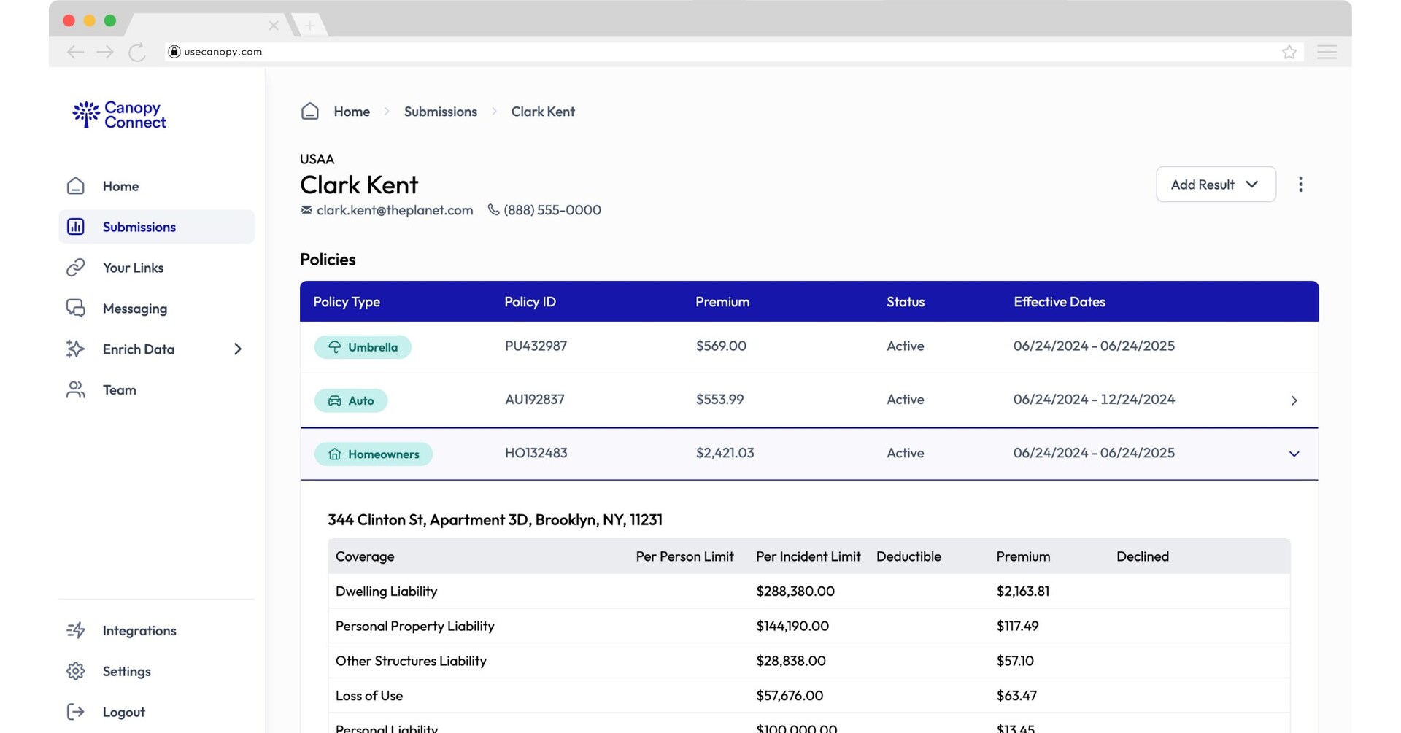
Task: Open the three-dot overflow menu
Action: point(1301,185)
